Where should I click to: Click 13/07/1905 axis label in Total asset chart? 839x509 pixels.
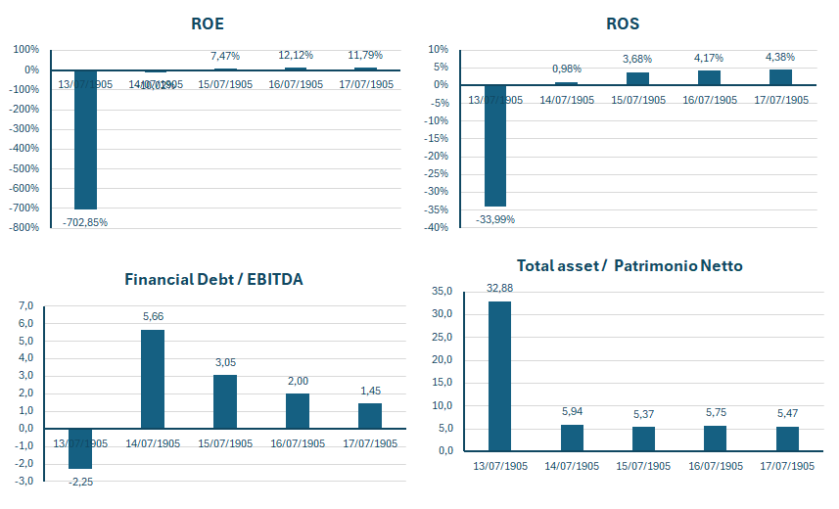pyautogui.click(x=500, y=466)
